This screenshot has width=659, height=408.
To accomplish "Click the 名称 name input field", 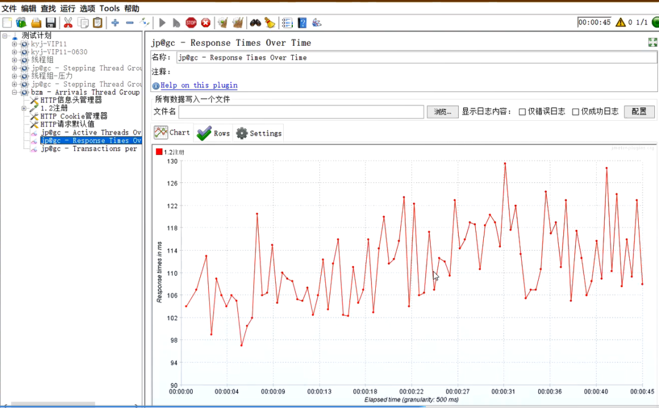I will (x=417, y=57).
